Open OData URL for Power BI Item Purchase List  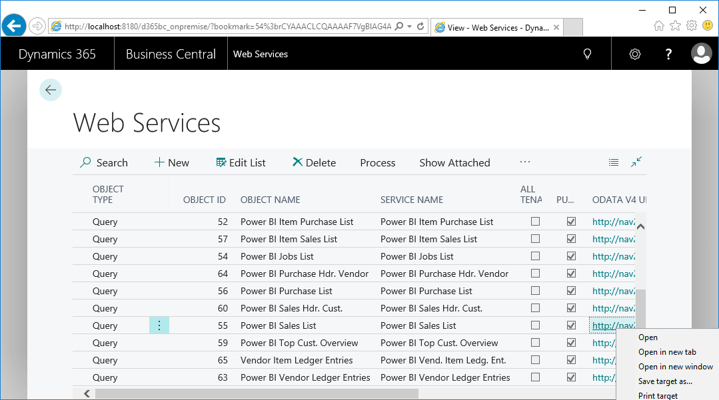[x=614, y=222]
